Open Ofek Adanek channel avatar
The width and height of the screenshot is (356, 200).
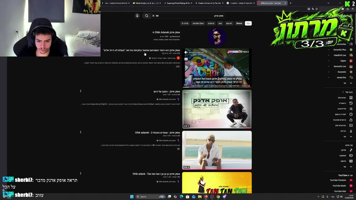(217, 36)
